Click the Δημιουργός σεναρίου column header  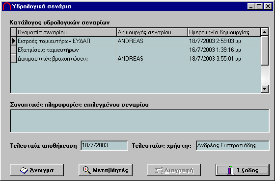coord(152,32)
